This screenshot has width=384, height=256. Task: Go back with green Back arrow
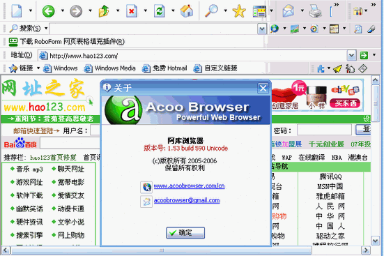[48, 11]
